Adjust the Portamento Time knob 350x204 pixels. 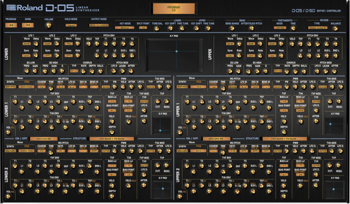click(x=293, y=28)
